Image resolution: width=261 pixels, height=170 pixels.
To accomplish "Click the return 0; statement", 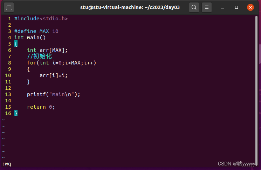I will [41, 107].
